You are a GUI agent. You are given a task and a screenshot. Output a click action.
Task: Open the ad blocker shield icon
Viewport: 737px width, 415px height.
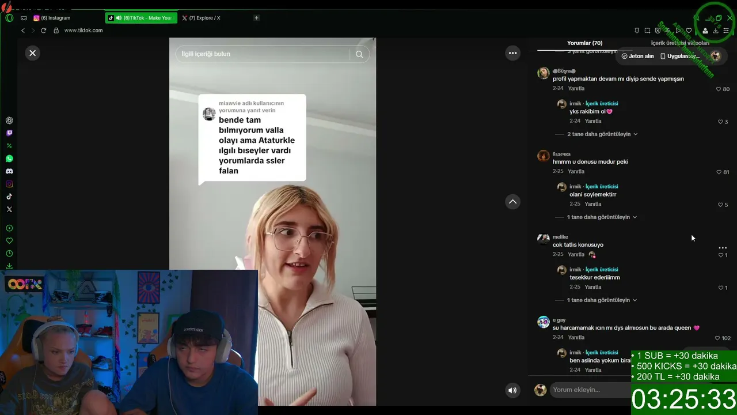[658, 31]
